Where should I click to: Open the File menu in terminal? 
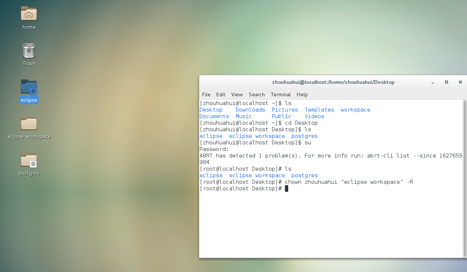point(206,94)
